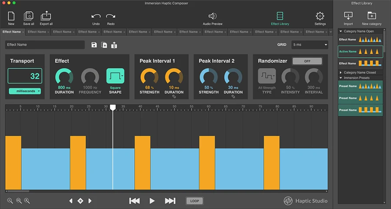The image size is (391, 209).
Task: Toggle Audio Preview speaker icon
Action: (x=212, y=16)
